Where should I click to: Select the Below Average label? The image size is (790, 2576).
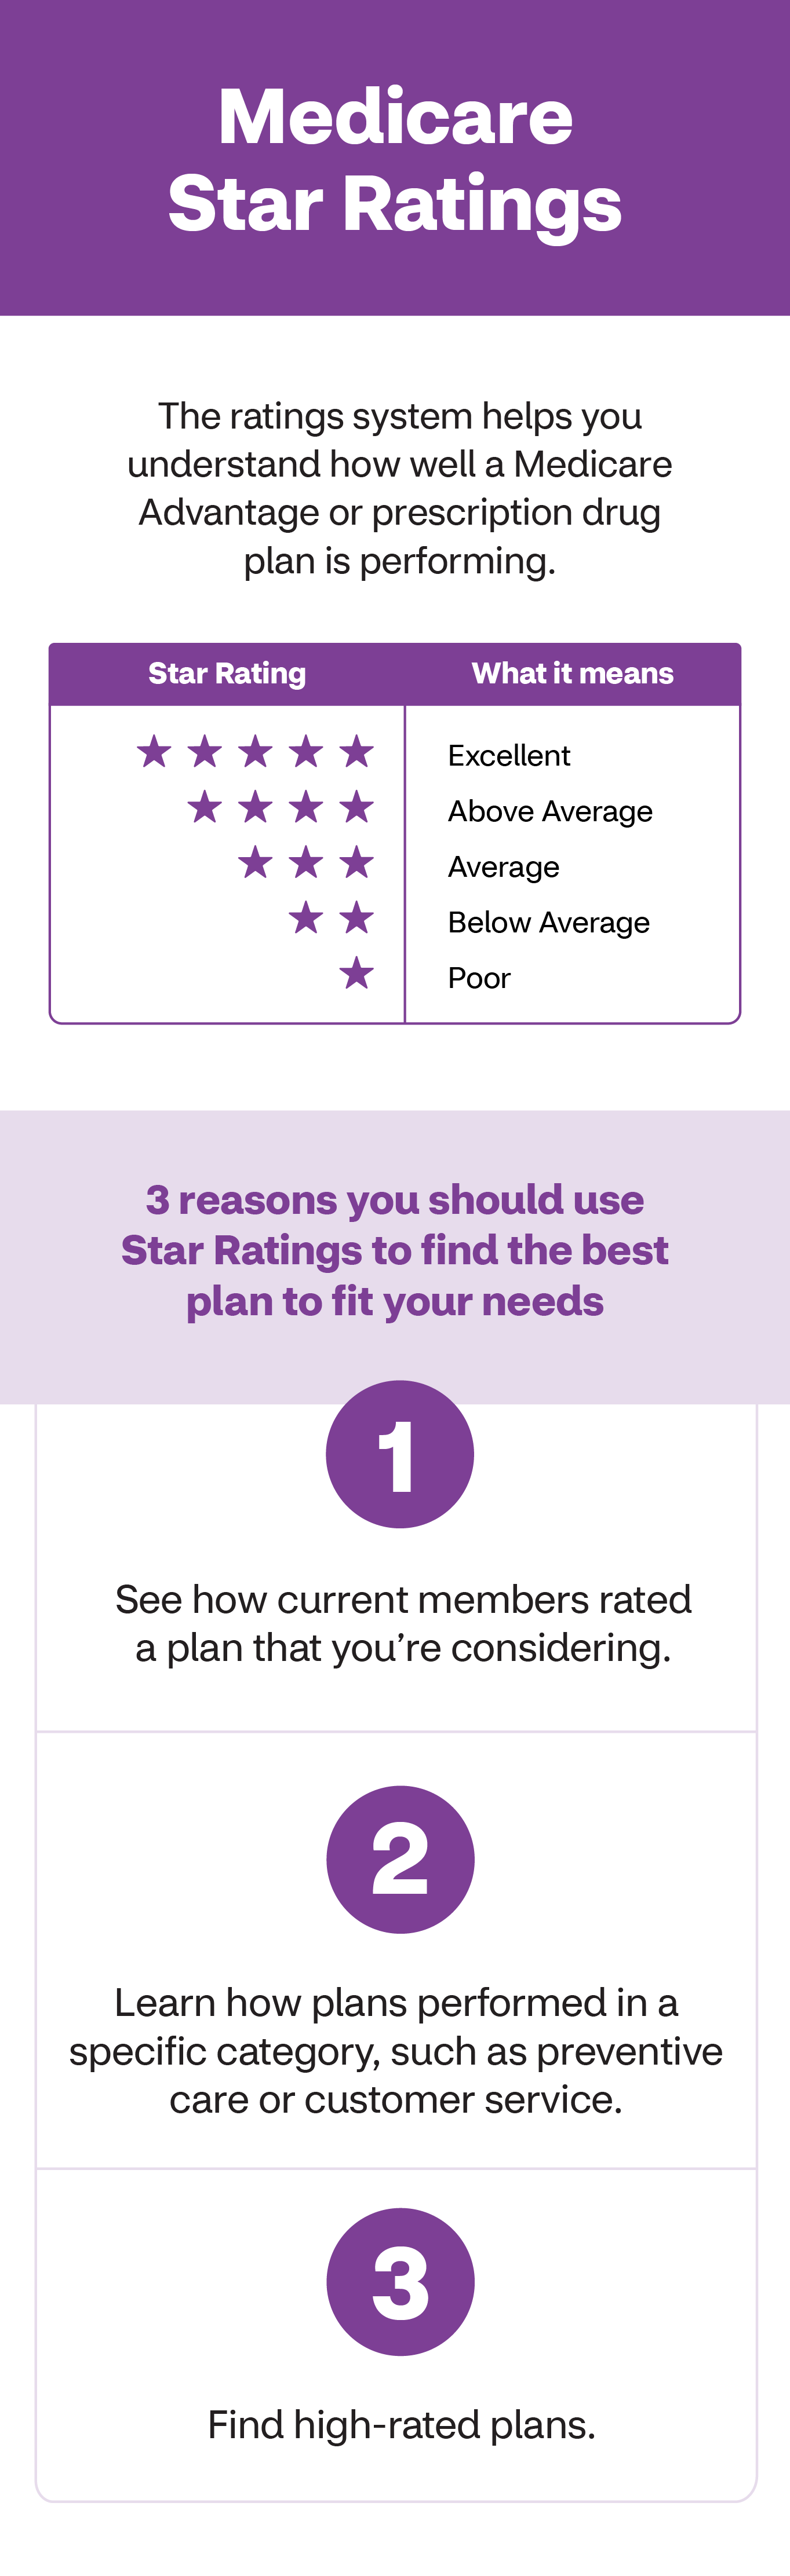549,922
